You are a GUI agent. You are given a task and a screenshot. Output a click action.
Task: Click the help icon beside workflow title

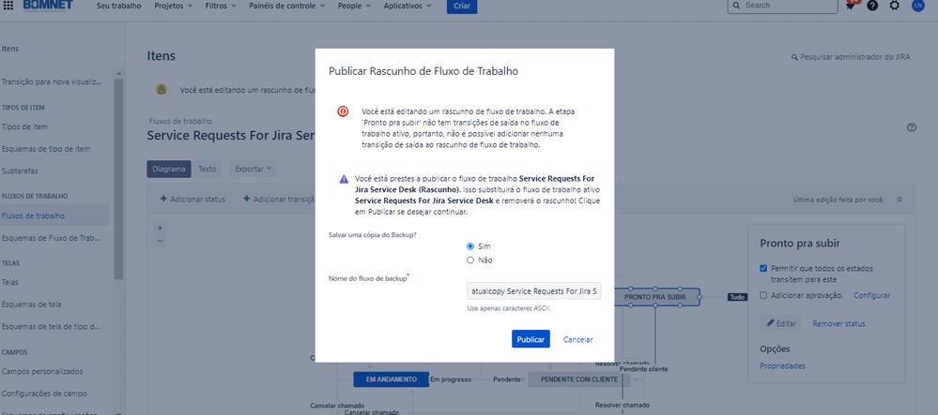coord(912,127)
